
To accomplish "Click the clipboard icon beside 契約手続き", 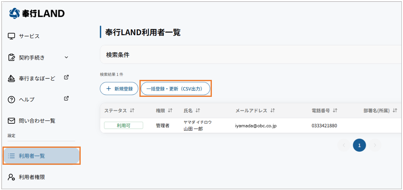I will click(x=11, y=58).
